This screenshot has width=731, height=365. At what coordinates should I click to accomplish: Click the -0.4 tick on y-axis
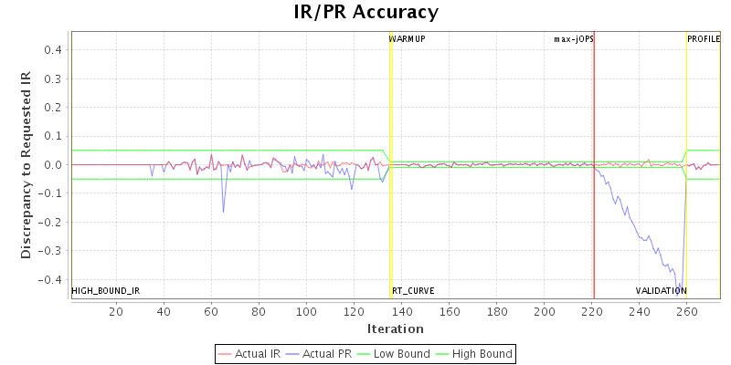click(x=51, y=279)
